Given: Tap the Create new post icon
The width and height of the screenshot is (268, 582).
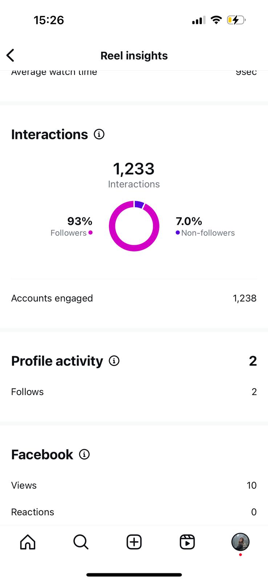Looking at the screenshot, I should [x=134, y=542].
